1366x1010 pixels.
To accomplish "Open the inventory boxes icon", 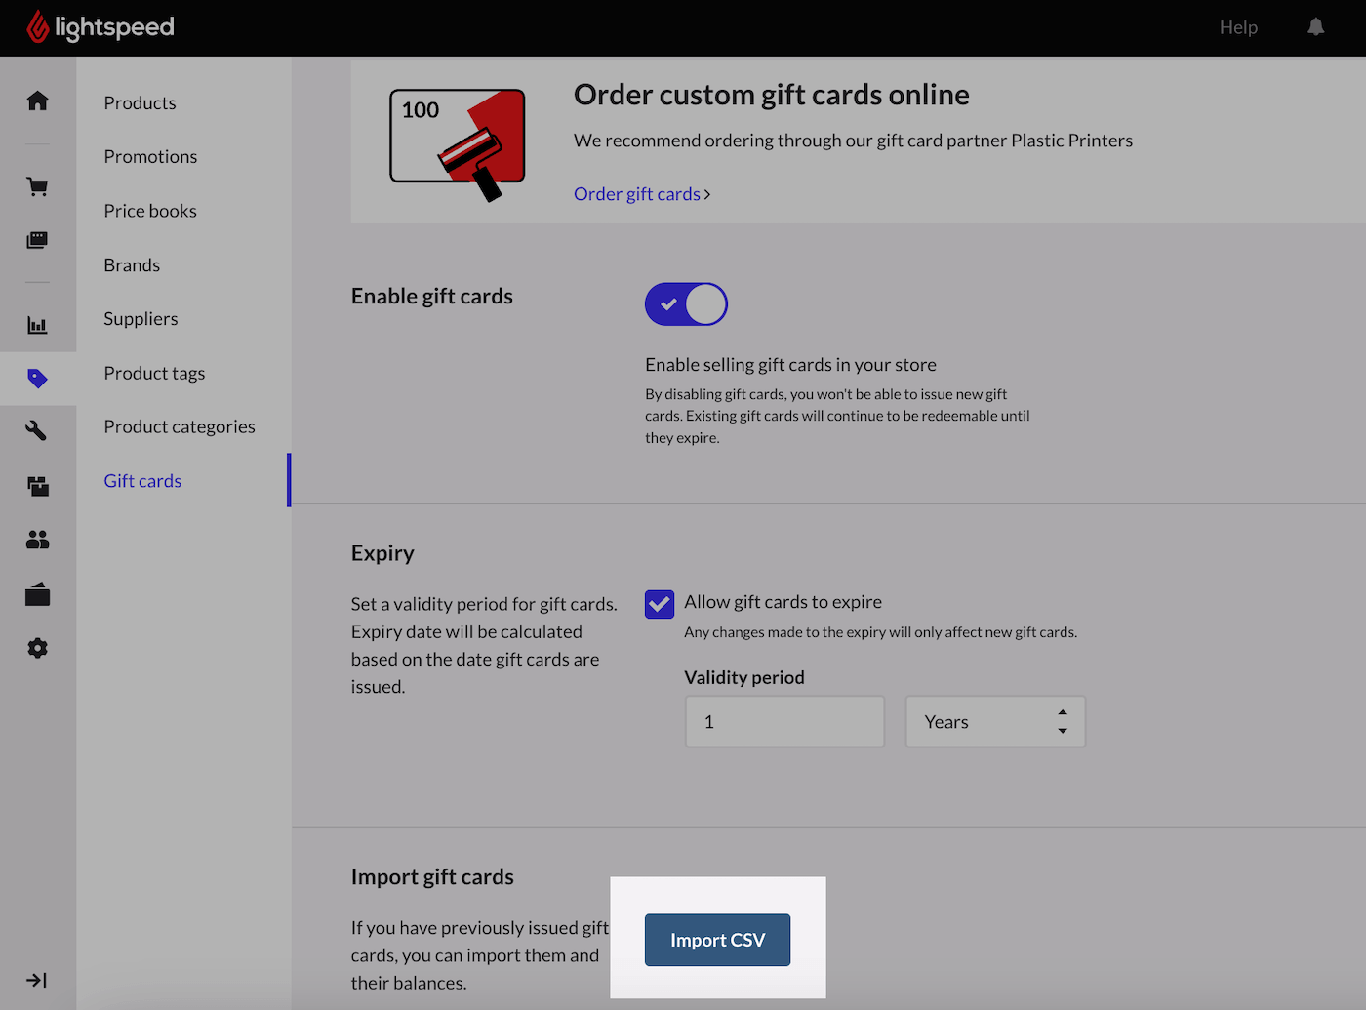I will pos(37,486).
